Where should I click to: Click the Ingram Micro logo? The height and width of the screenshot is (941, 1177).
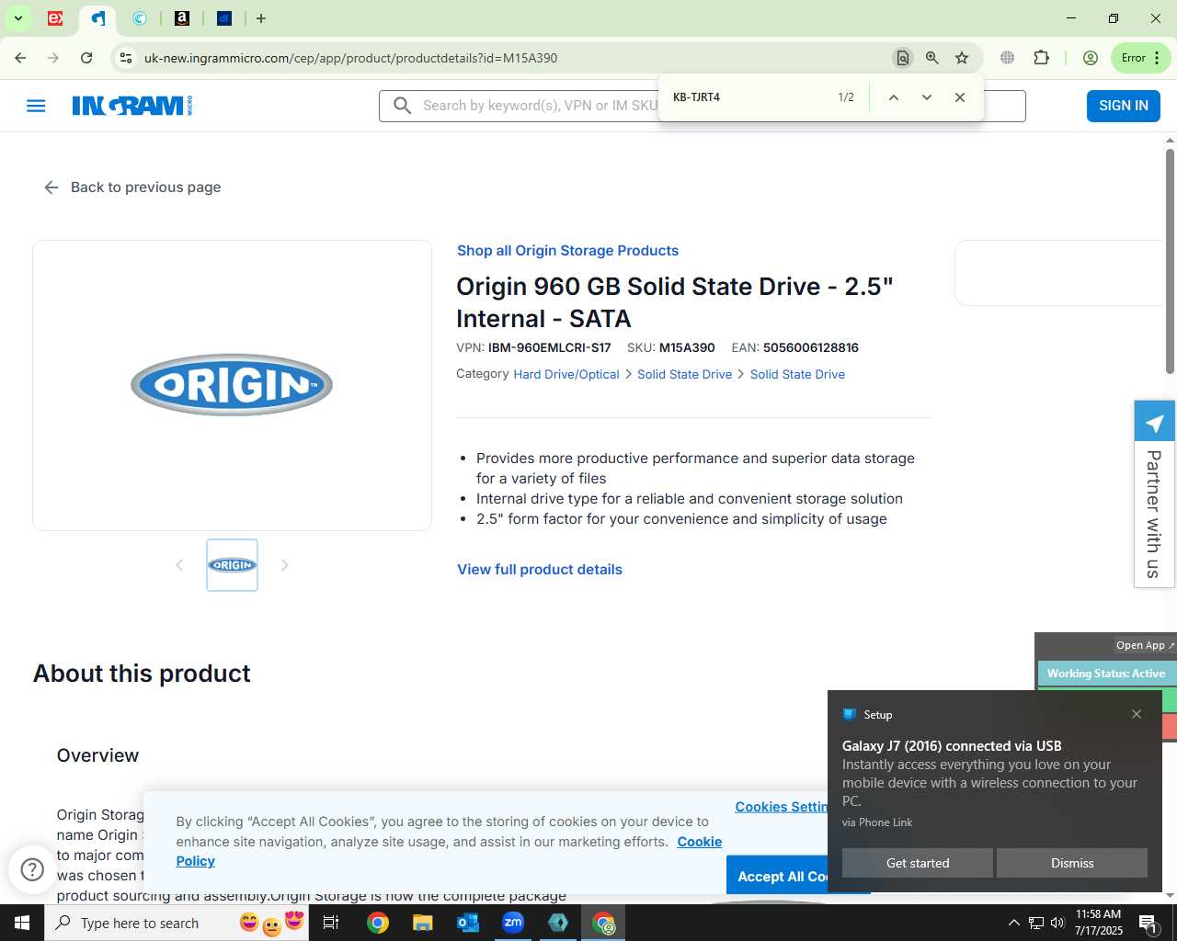point(132,106)
